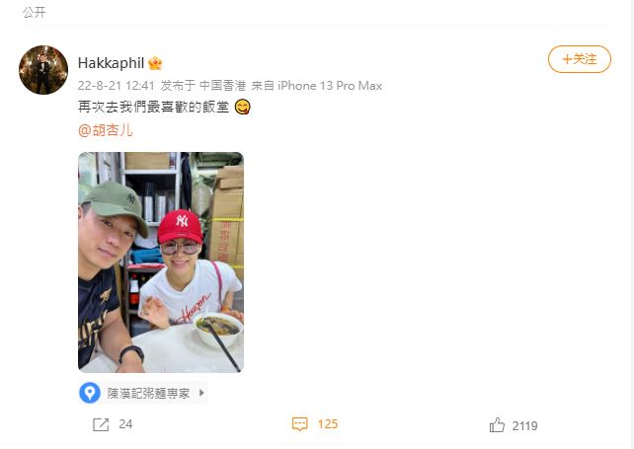Screen dimensions: 634x449
Task: Open the @胡杏儿 mention link
Action: tap(105, 130)
